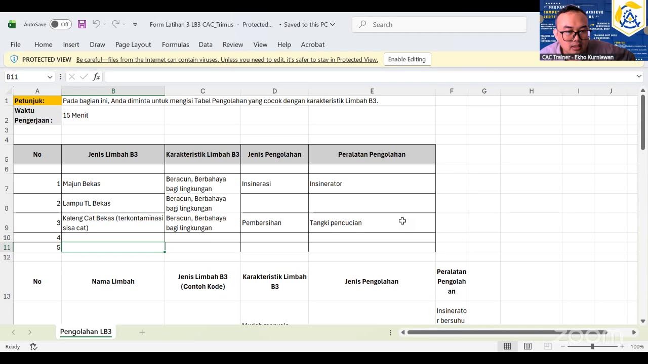Switch to Normal view icon

tap(507, 346)
